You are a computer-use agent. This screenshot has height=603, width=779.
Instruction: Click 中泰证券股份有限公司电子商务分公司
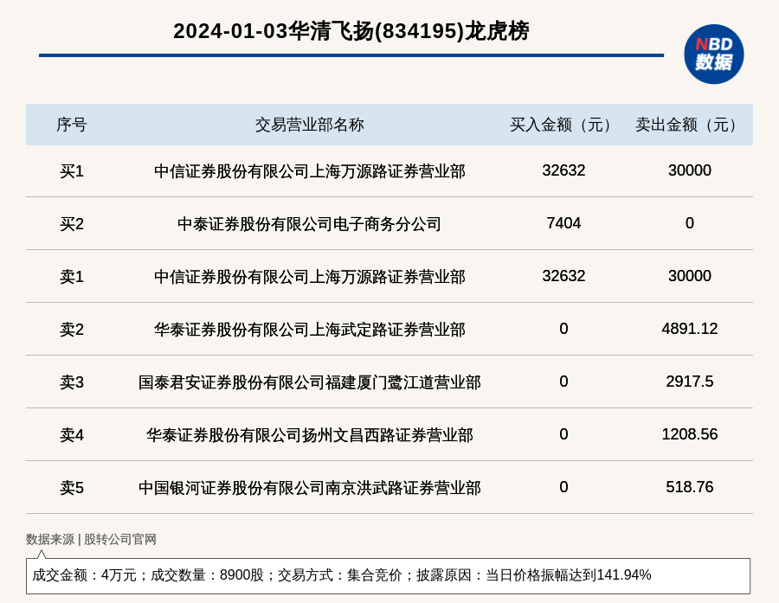point(310,224)
